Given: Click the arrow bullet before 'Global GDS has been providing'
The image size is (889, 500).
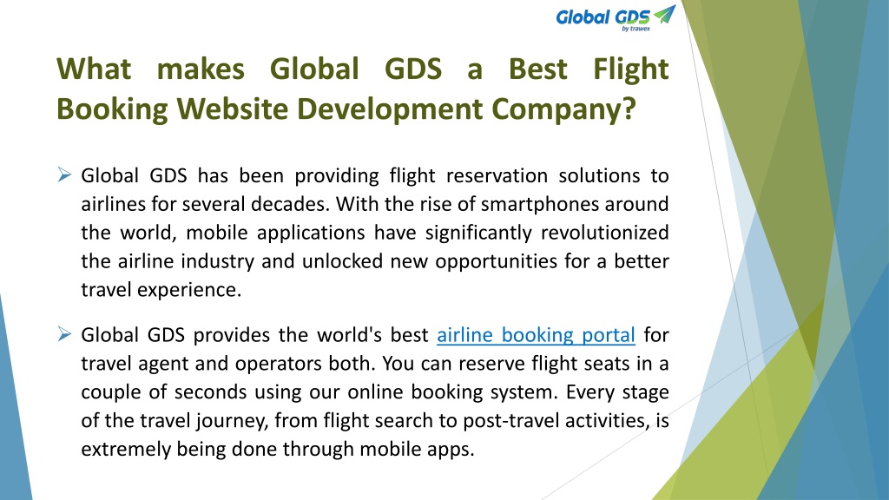Looking at the screenshot, I should tap(64, 174).
